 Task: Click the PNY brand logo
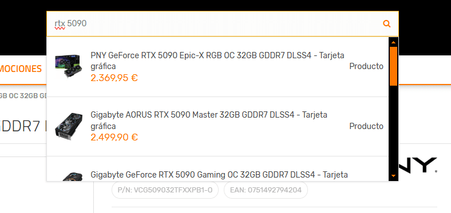(418, 165)
